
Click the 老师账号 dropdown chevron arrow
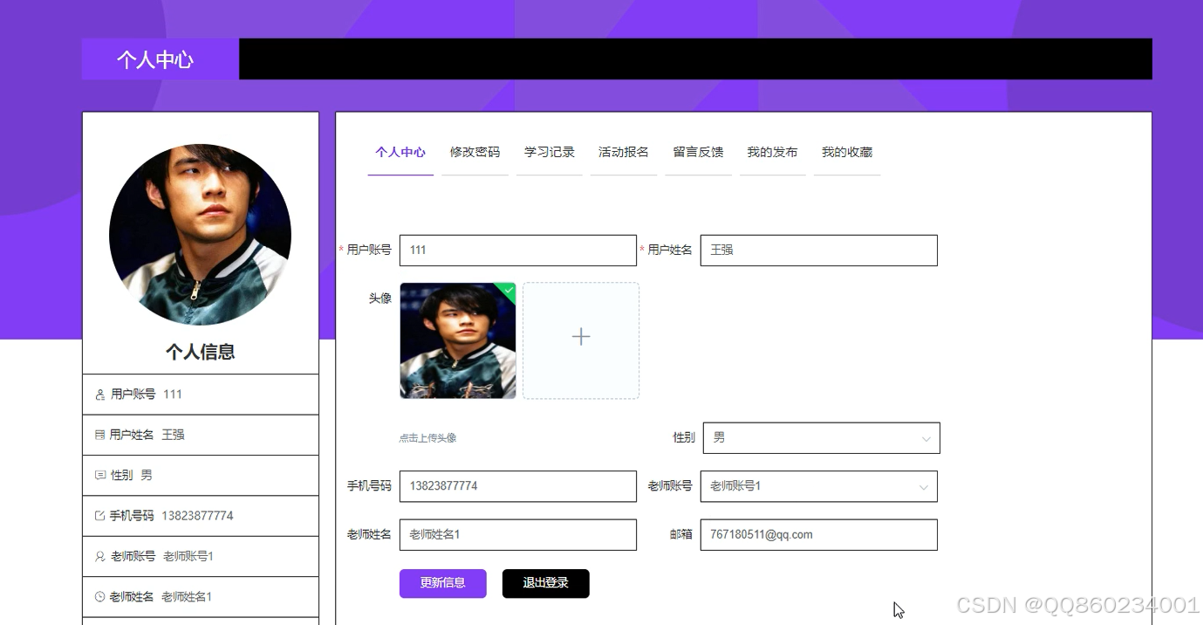click(923, 487)
